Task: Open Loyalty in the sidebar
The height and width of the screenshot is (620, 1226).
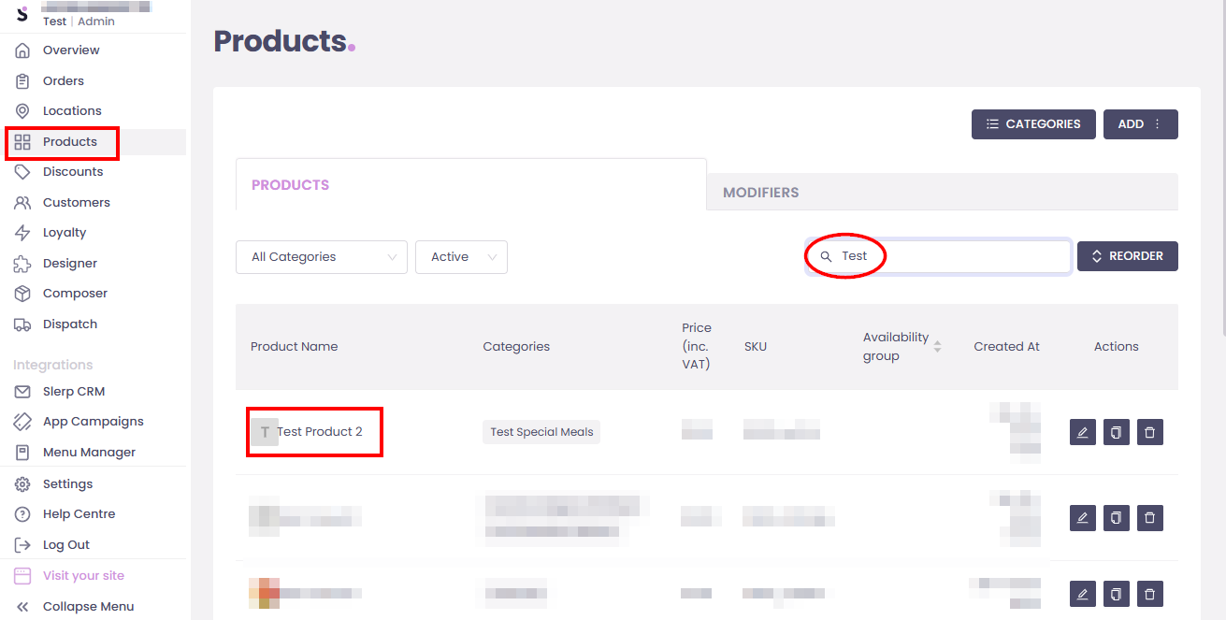Action: pos(65,232)
